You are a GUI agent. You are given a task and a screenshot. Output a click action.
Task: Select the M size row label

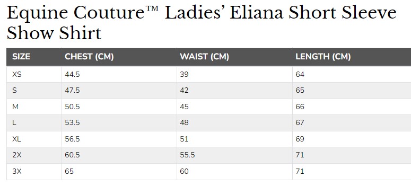tap(15, 107)
